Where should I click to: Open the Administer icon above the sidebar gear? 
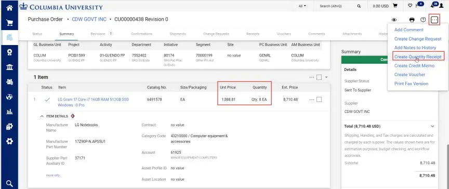[9, 126]
